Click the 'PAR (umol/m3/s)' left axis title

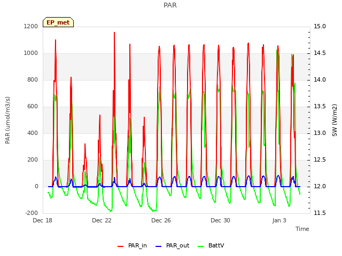[7, 120]
